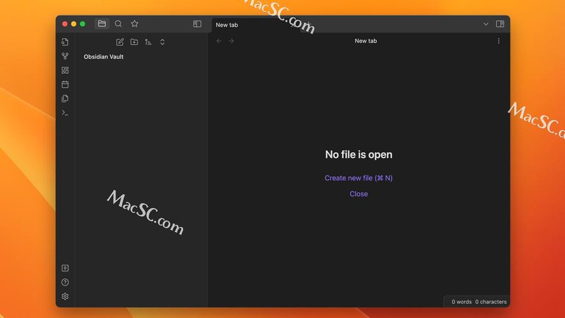Click the New tab pane title
Viewport: 565px width, 318px height.
tap(365, 41)
